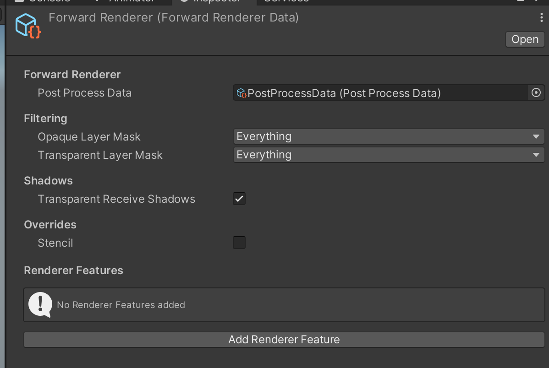Open the Transparent Layer Mask dropdown
This screenshot has height=368, width=549.
click(x=389, y=155)
